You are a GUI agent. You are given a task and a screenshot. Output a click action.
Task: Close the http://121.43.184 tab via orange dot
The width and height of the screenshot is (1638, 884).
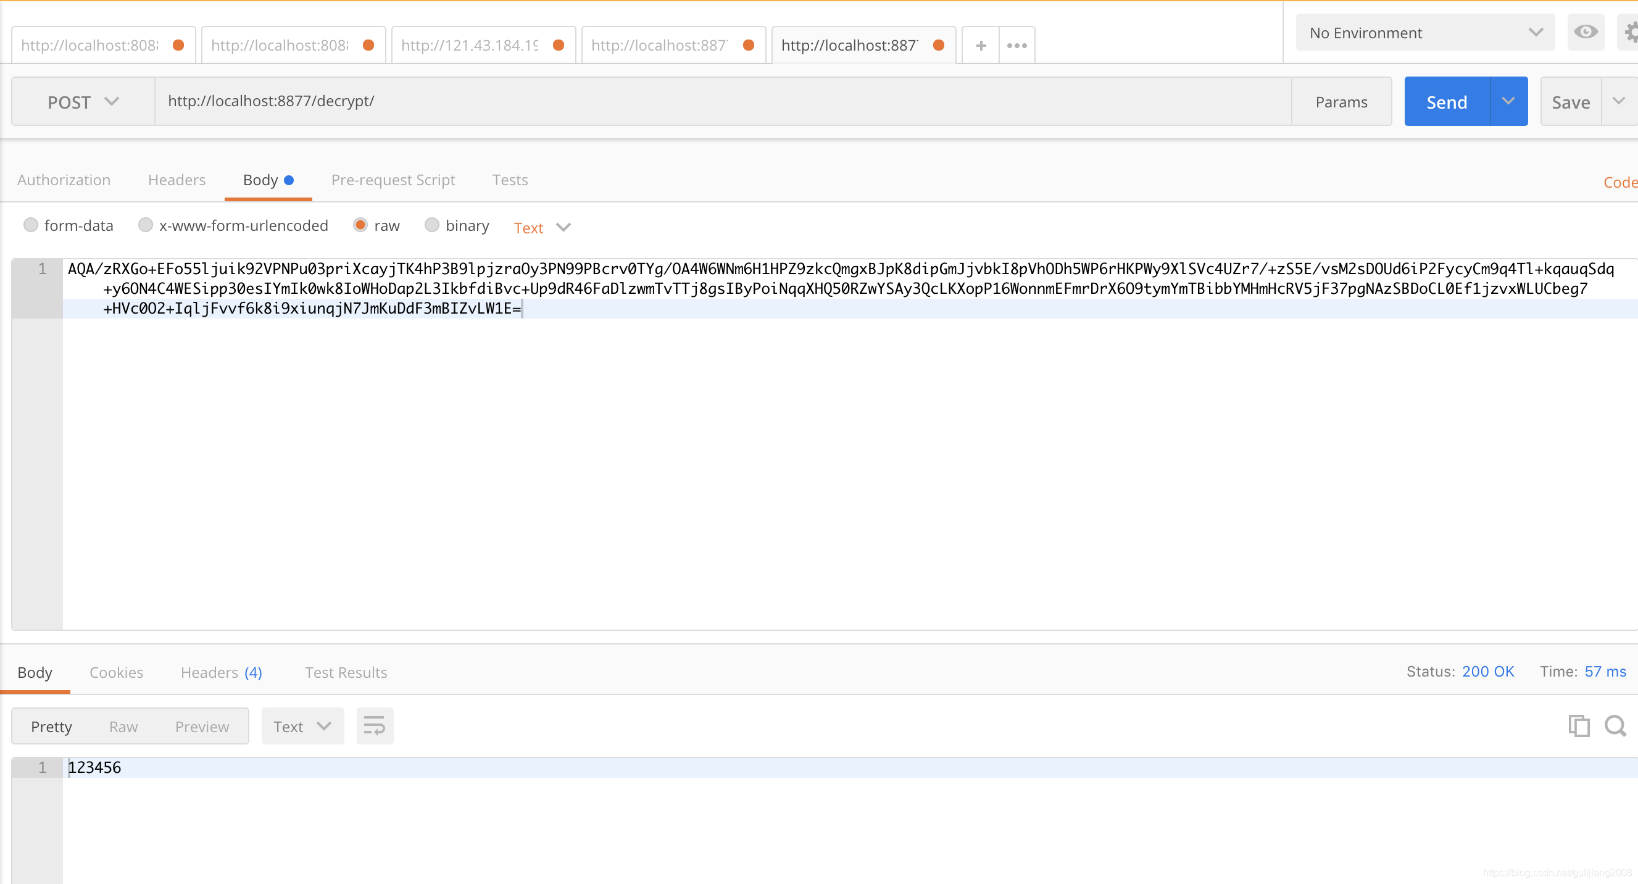(x=559, y=45)
